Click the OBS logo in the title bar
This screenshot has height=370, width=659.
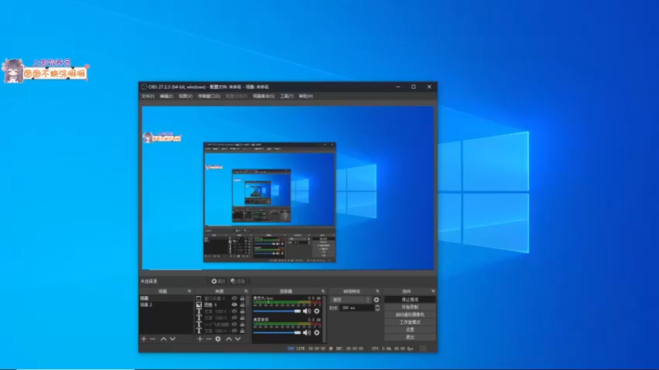(143, 86)
